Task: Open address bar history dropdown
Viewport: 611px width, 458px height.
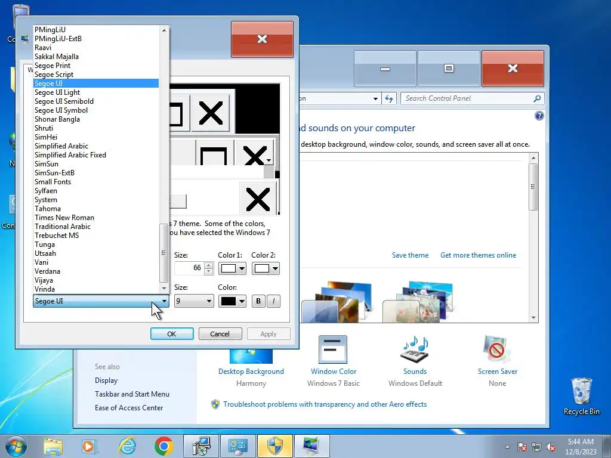Action: tap(375, 98)
